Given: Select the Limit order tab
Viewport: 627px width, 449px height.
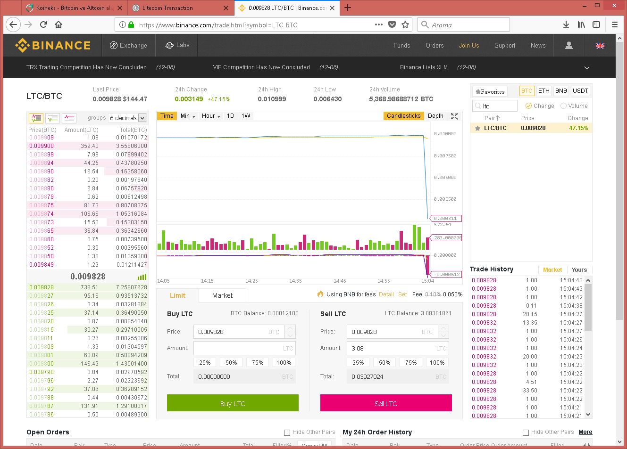Looking at the screenshot, I should point(177,295).
